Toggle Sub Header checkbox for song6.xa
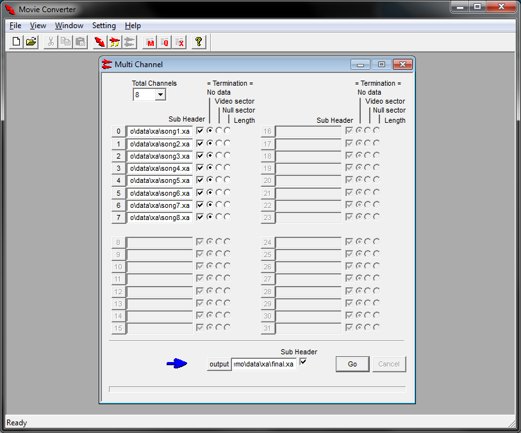The image size is (521, 433). pos(200,193)
